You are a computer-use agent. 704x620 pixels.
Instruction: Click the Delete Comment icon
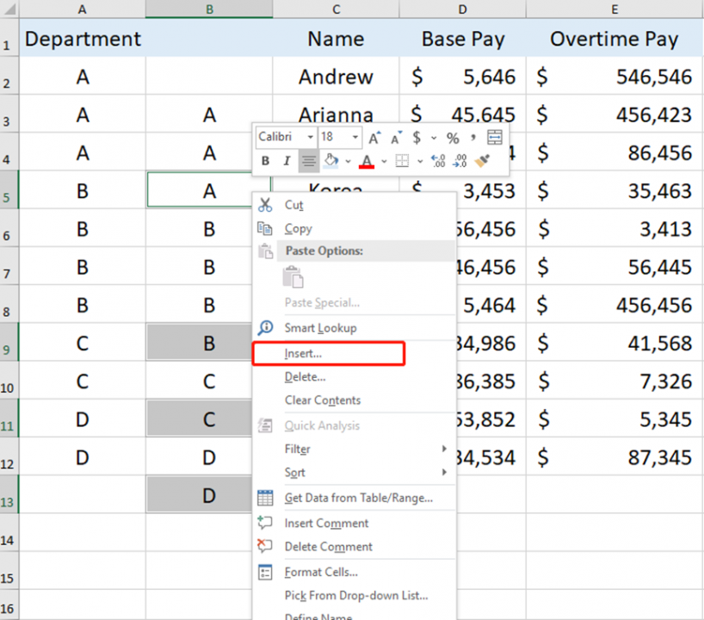[x=265, y=546]
